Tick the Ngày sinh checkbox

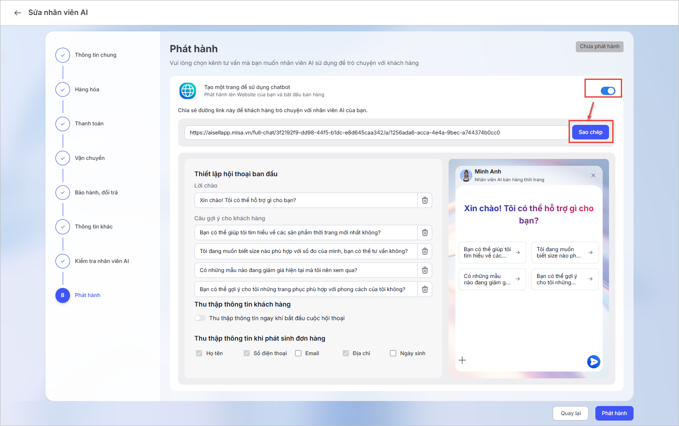[393, 353]
